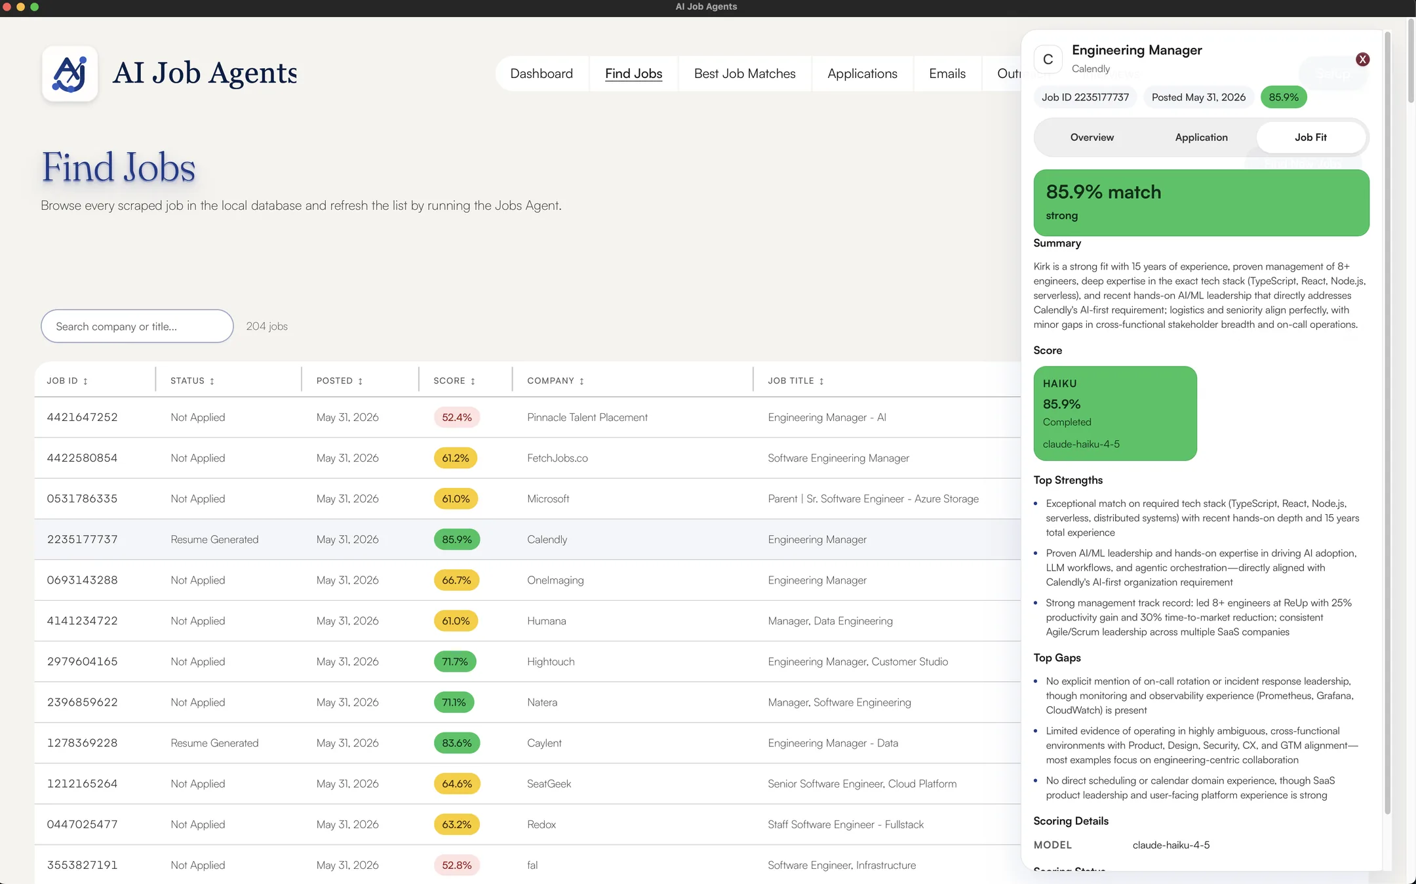Open Engineering Manager - AI job title
The width and height of the screenshot is (1416, 884).
coord(827,417)
